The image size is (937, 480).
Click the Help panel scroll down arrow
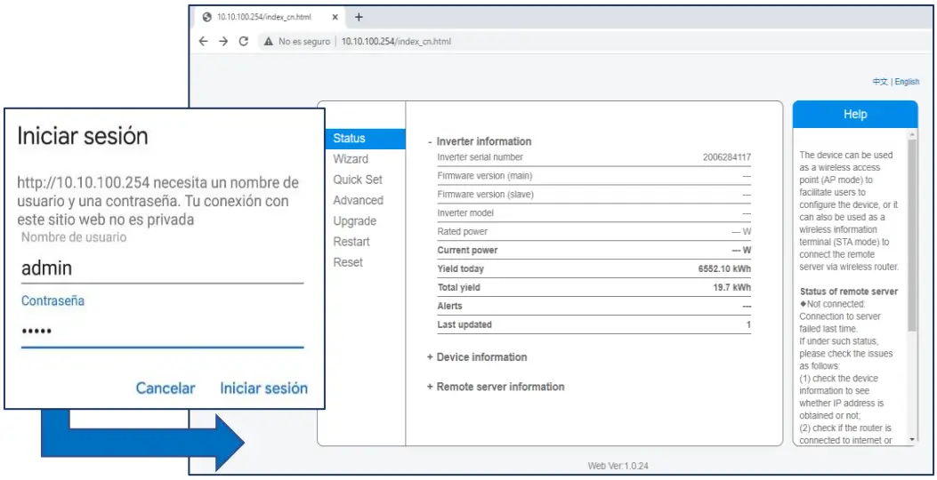912,440
